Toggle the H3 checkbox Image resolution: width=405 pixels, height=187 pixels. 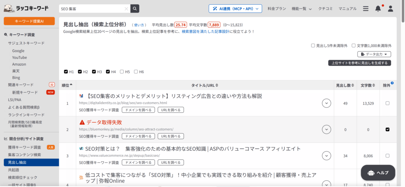94,72
